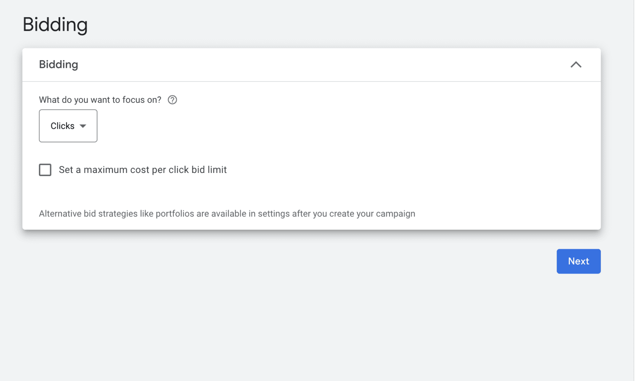637x381 pixels.
Task: Click the white space beside the Clicks dropdown
Action: pyautogui.click(x=305, y=126)
